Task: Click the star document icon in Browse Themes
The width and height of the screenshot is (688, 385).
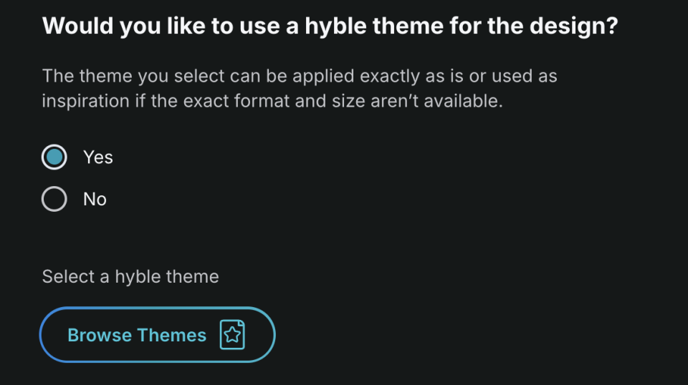Action: coord(231,335)
